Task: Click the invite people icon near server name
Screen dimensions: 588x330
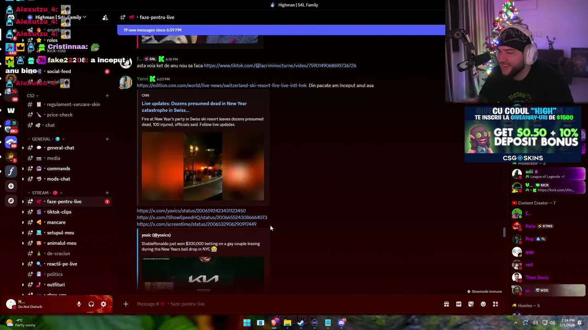Action: coord(105,17)
